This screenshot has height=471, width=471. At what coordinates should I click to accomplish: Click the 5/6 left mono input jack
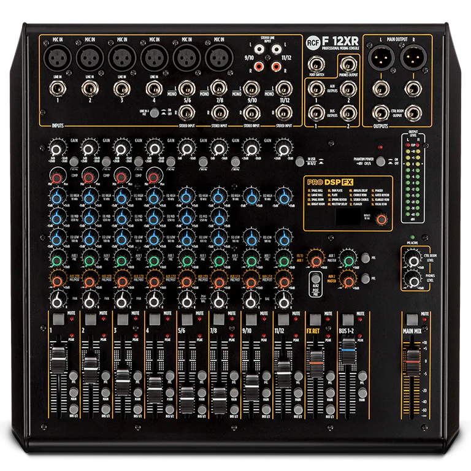(187, 89)
